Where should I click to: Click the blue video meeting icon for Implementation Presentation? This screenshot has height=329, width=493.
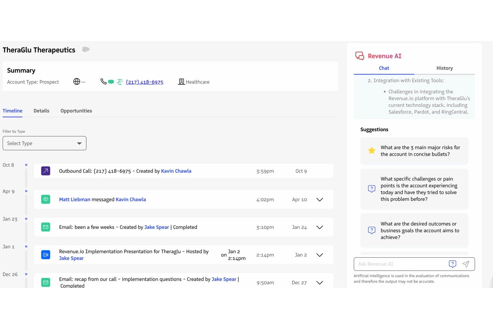point(46,255)
